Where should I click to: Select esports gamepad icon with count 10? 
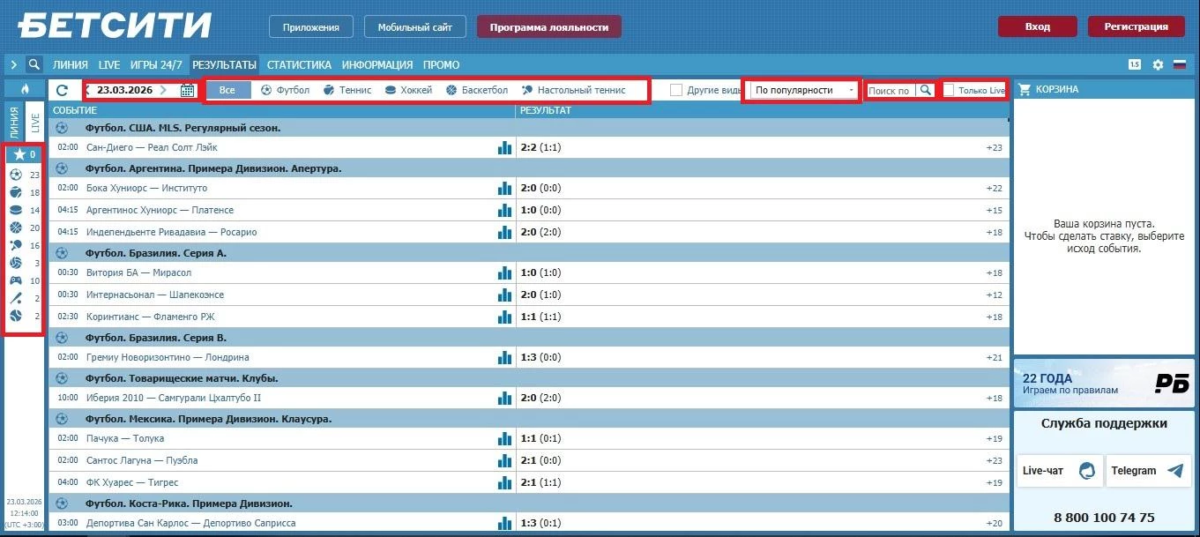16,280
